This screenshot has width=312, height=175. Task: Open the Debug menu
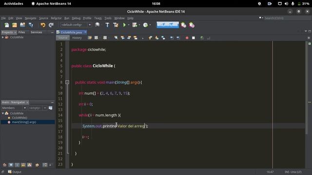pyautogui.click(x=76, y=18)
